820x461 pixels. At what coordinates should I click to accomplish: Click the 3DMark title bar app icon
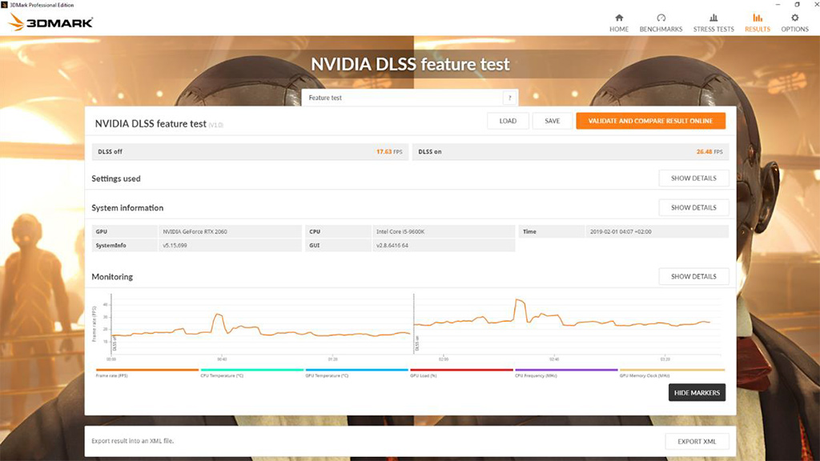(4, 5)
